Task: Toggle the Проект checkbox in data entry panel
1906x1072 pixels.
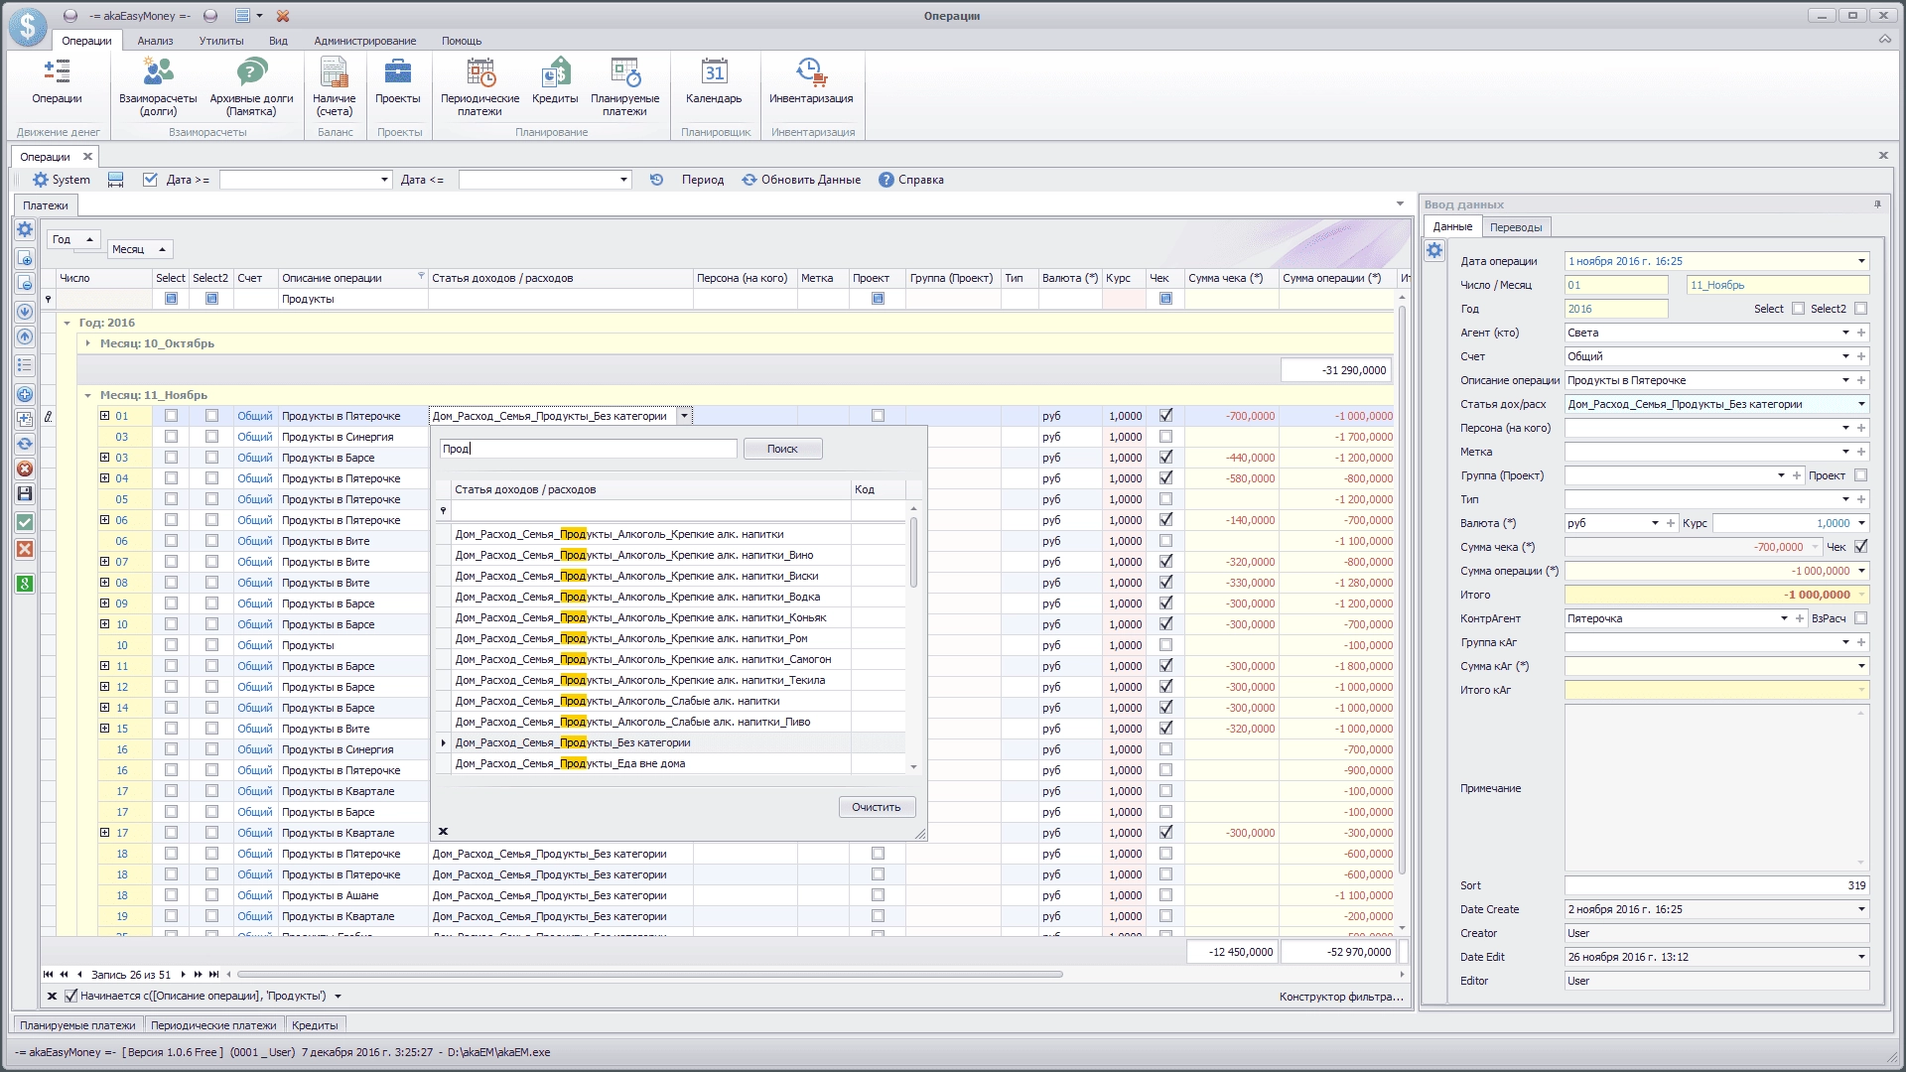Action: [x=1861, y=475]
